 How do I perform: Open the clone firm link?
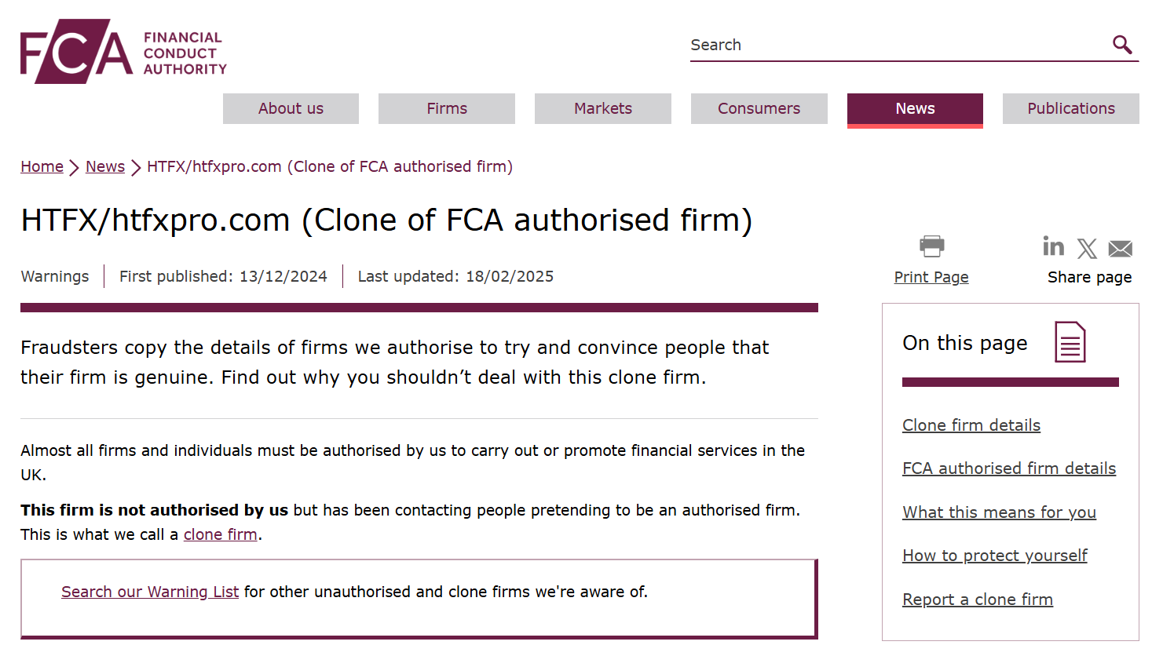coord(221,534)
